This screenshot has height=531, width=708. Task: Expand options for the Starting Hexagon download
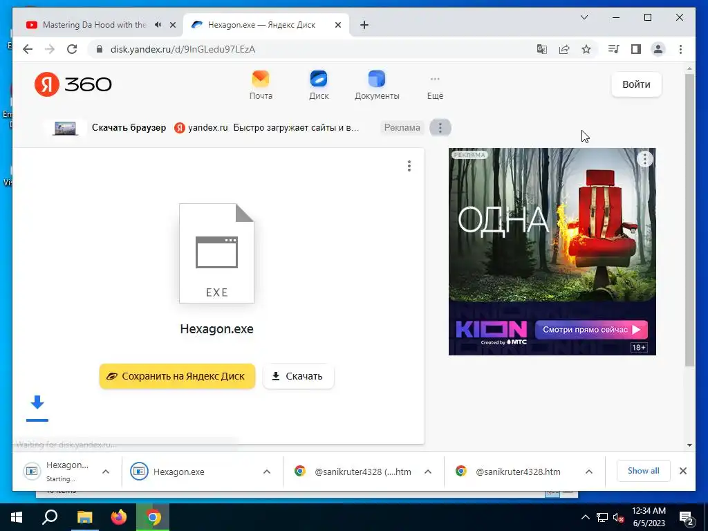pos(106,472)
